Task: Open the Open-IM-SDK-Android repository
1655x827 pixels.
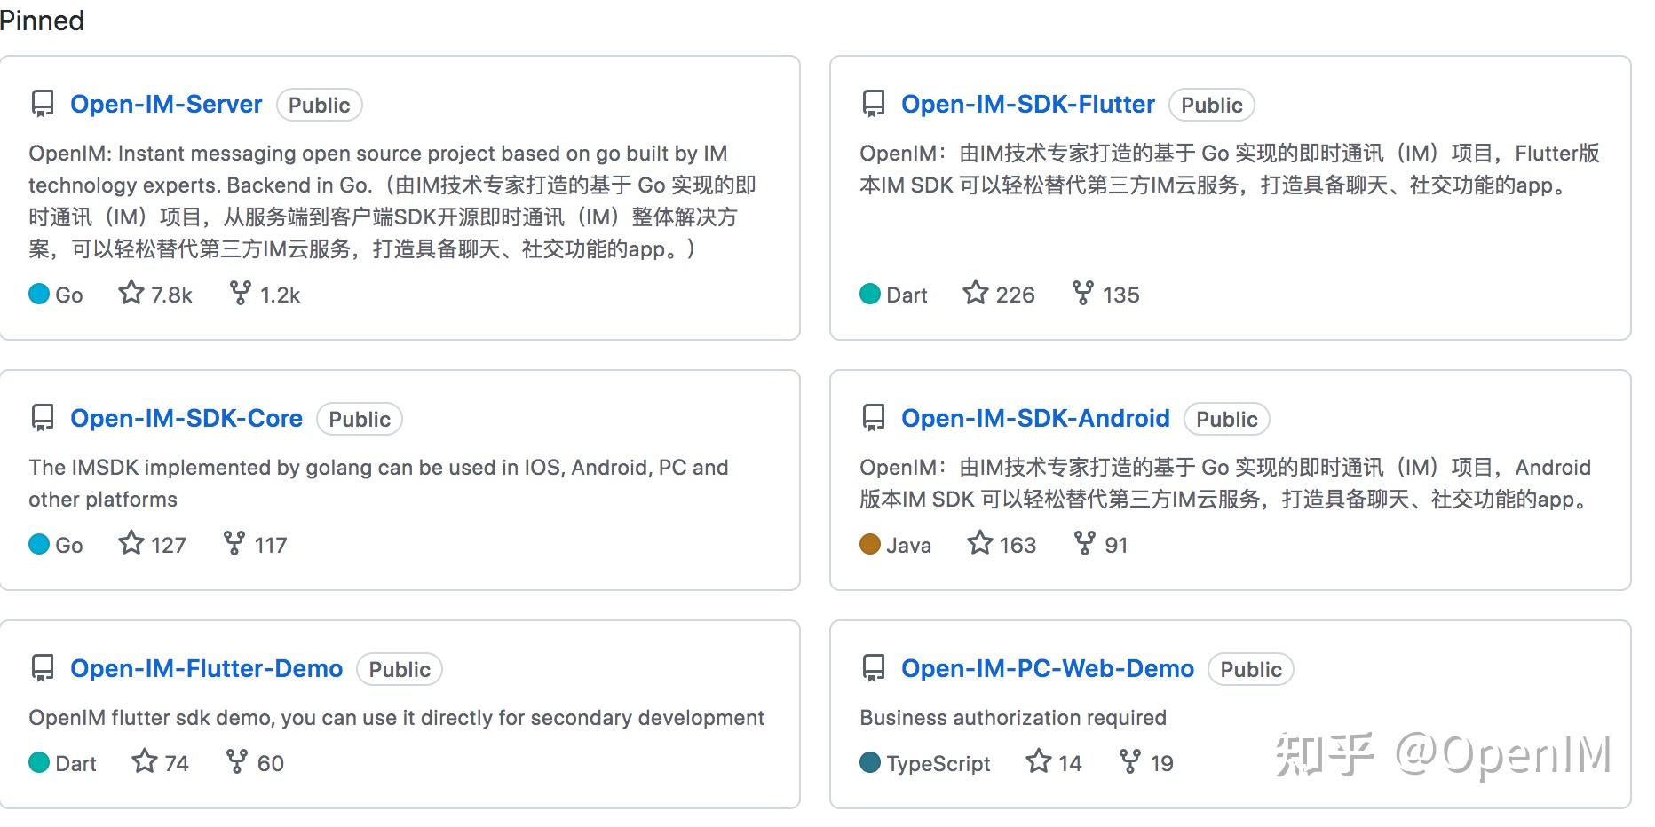Action: 1034,418
